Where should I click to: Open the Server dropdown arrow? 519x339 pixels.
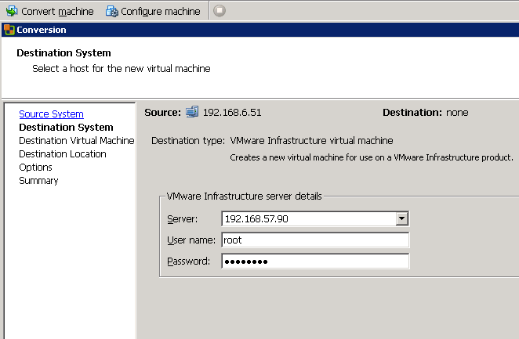[x=402, y=218]
